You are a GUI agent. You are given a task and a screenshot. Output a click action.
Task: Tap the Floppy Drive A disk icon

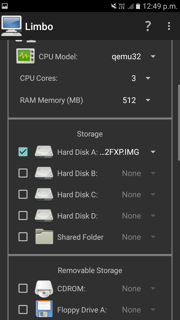tap(44, 309)
